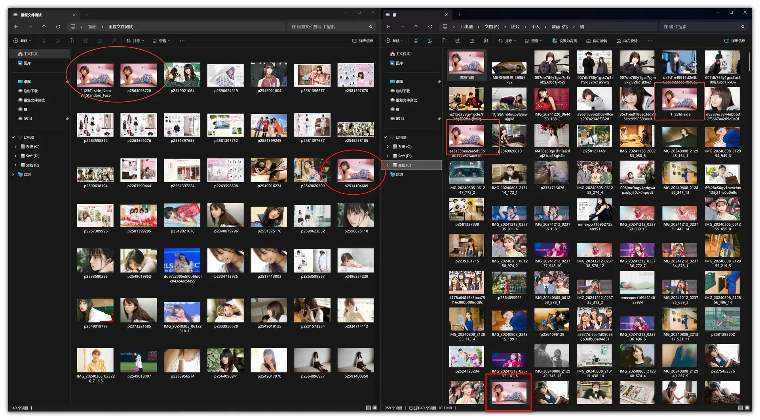Toggle 详细信息 details pane in 重复文件测试 window

coord(363,41)
